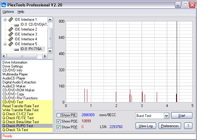Image resolution: width=197 pixels, height=140 pixels.
Task: Select Read Transfer Rate Test entry
Action: coord(27,106)
